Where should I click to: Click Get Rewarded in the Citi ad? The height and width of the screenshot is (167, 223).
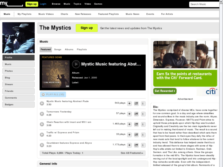pyautogui.click(x=165, y=91)
